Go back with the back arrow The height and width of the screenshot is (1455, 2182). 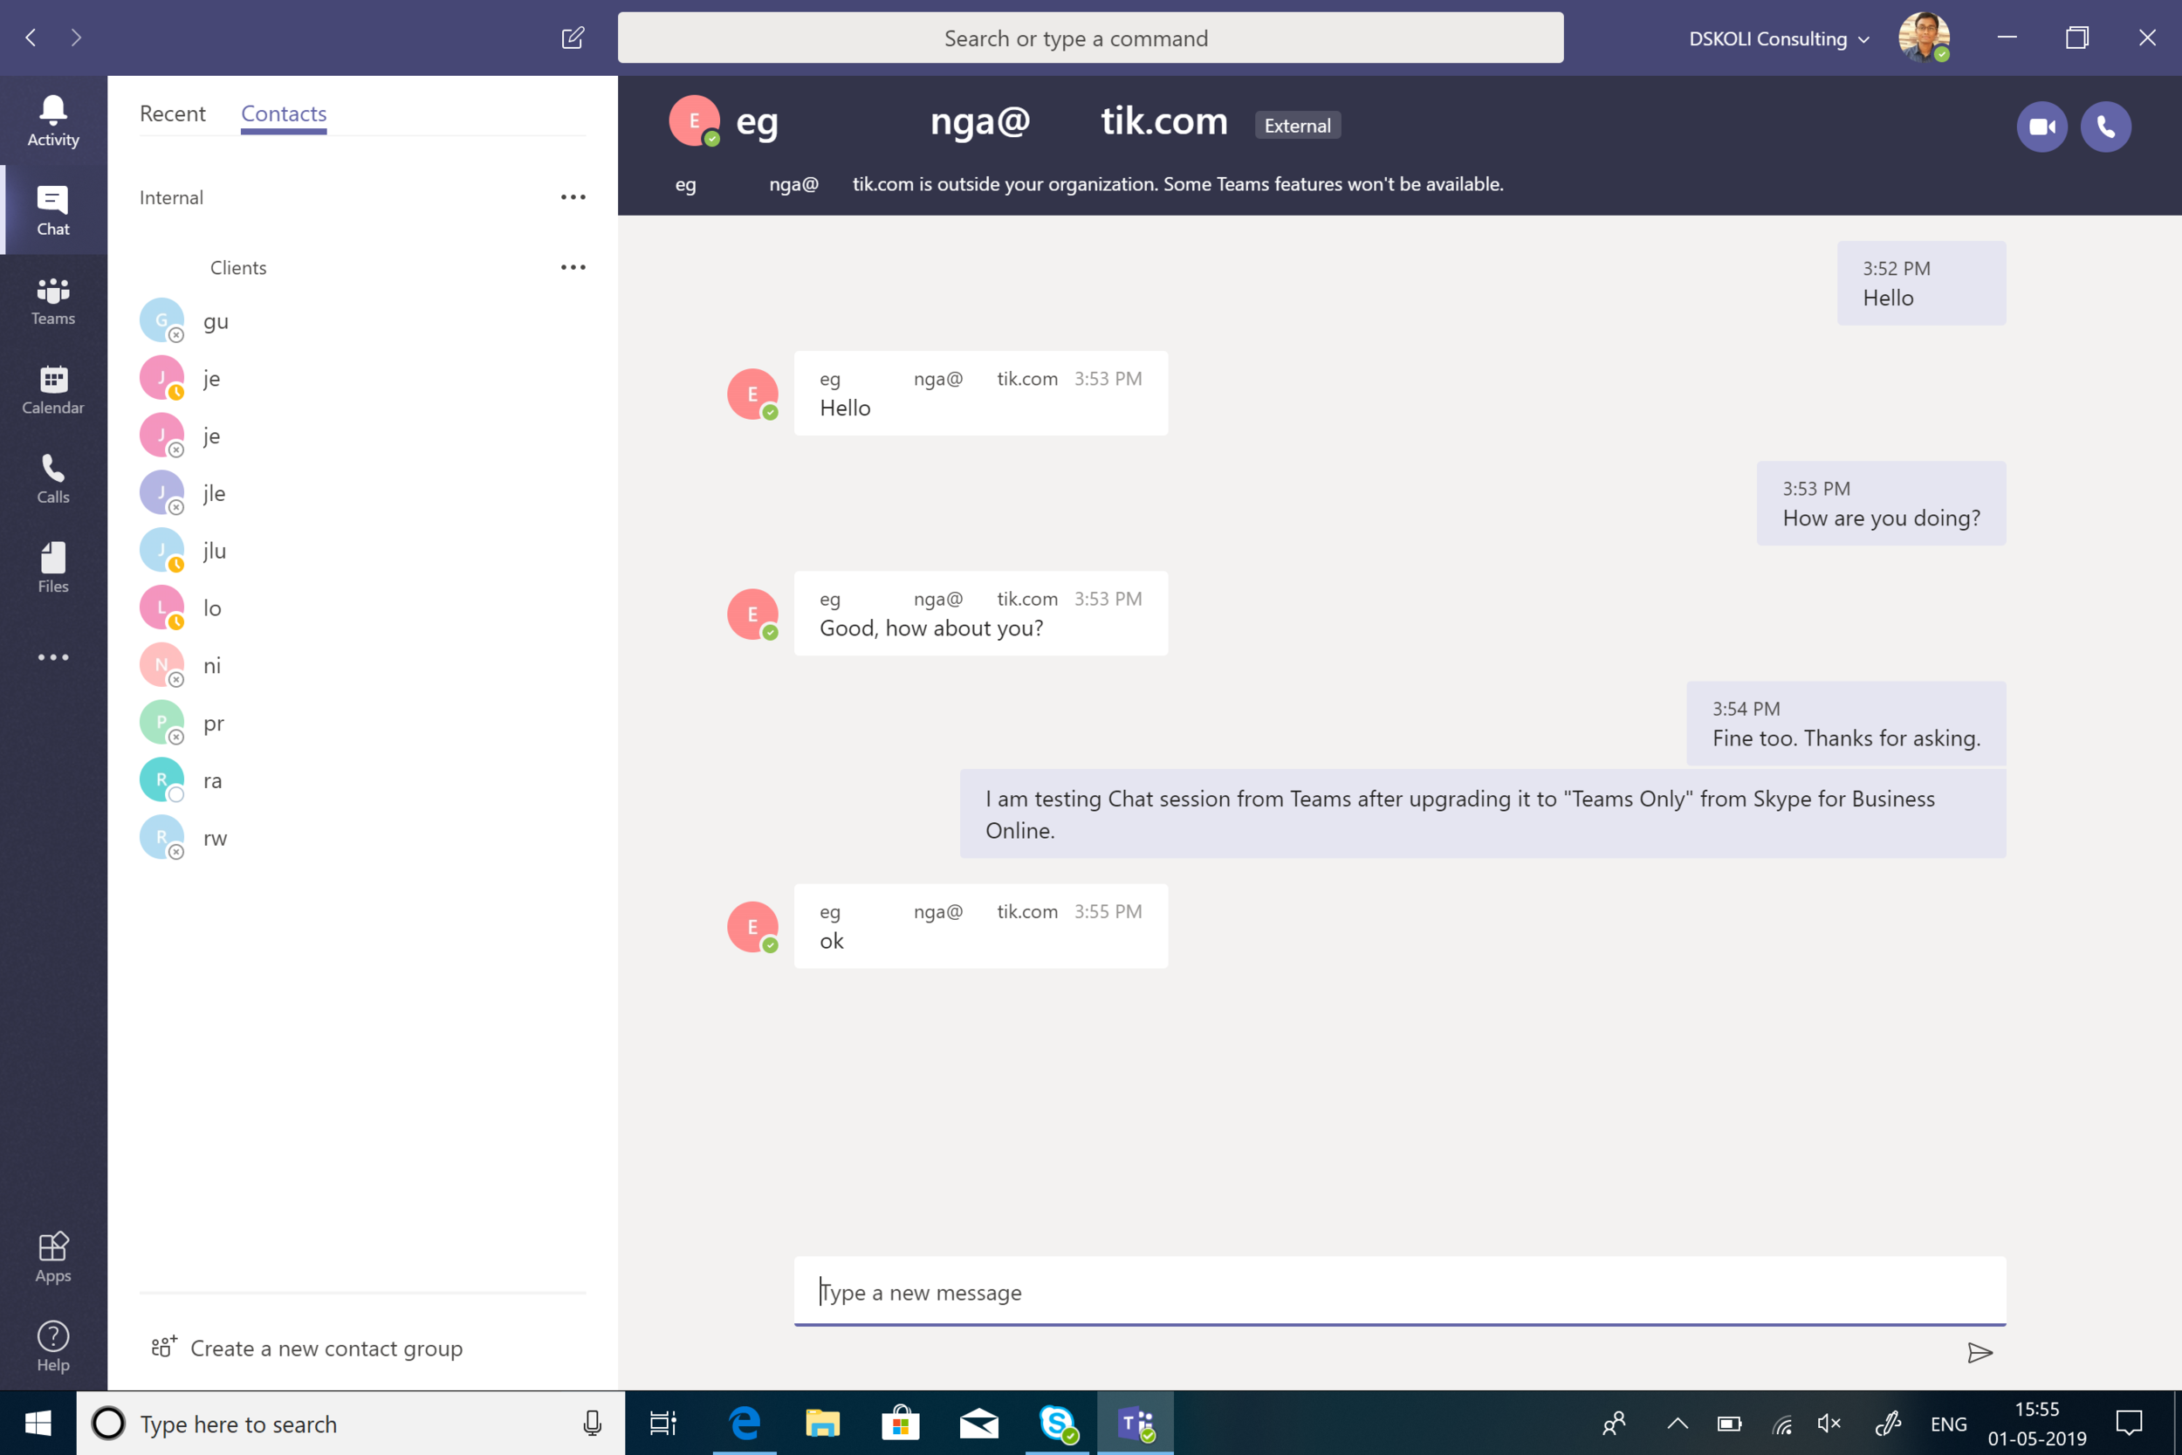(31, 38)
